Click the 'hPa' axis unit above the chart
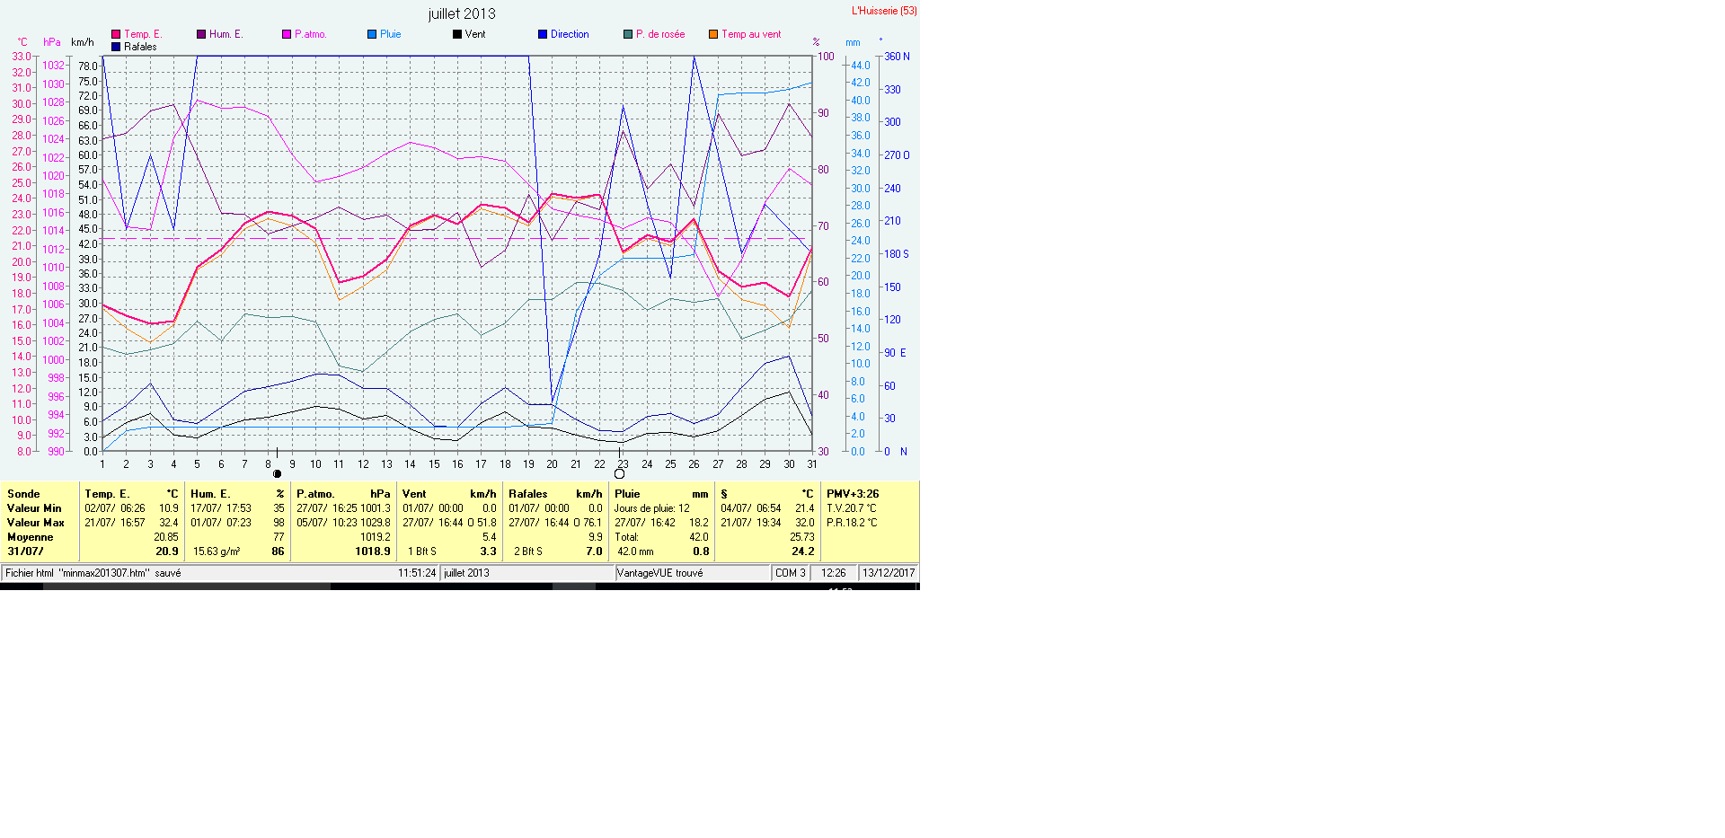 point(52,42)
